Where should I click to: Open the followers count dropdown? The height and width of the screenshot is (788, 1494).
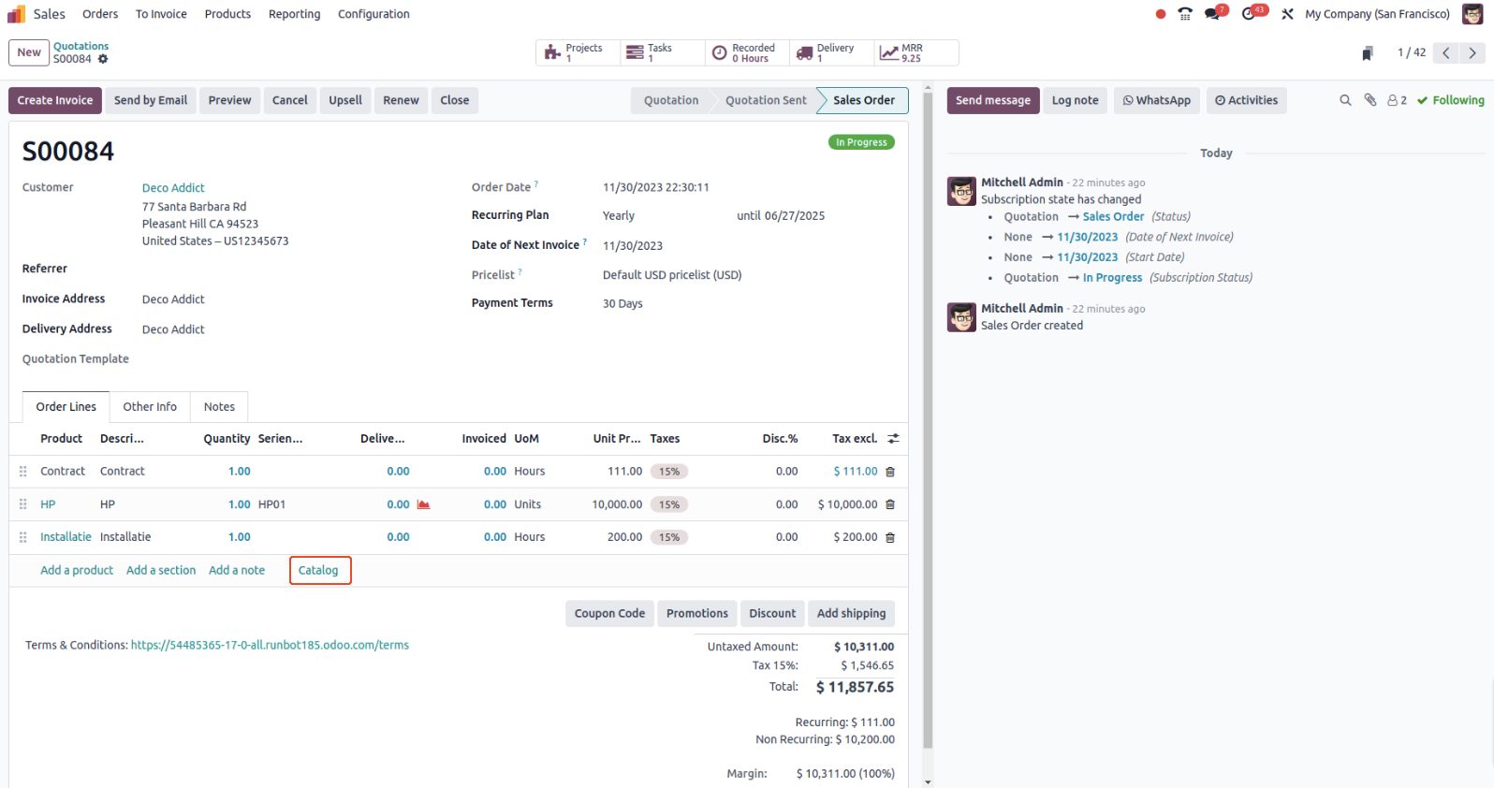(1397, 100)
